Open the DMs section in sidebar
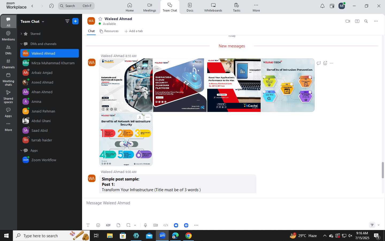This screenshot has width=385, height=241. (x=8, y=50)
